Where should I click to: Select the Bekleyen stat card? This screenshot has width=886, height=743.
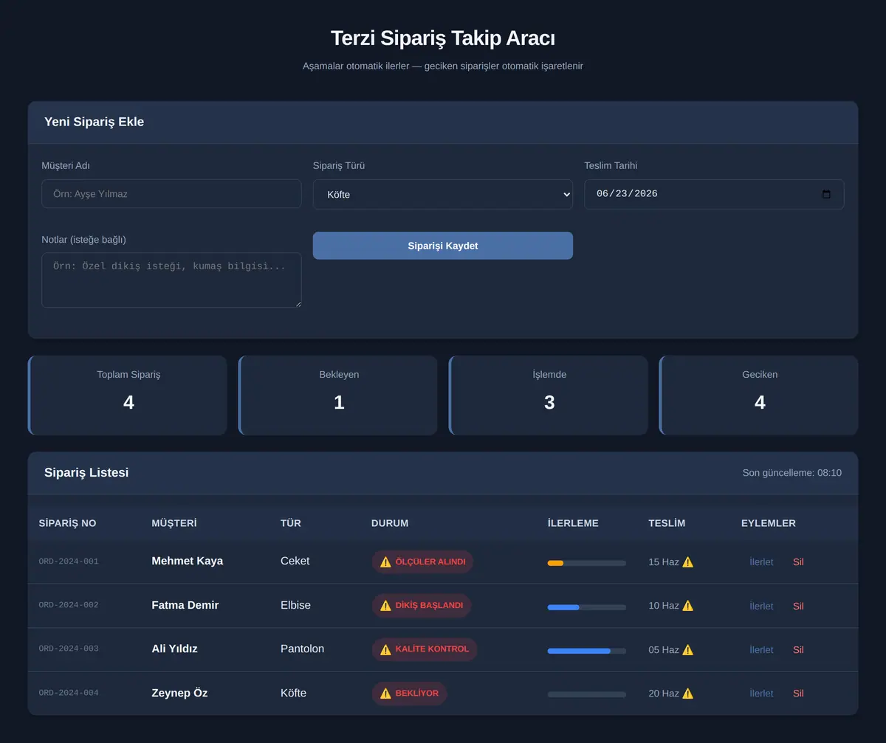pos(338,395)
